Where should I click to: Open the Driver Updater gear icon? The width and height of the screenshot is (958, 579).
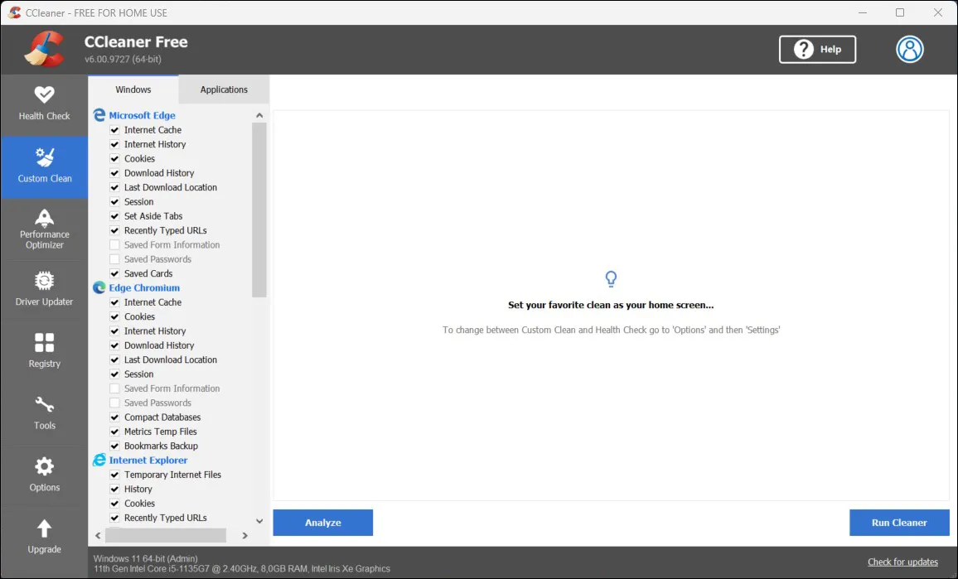pos(45,281)
